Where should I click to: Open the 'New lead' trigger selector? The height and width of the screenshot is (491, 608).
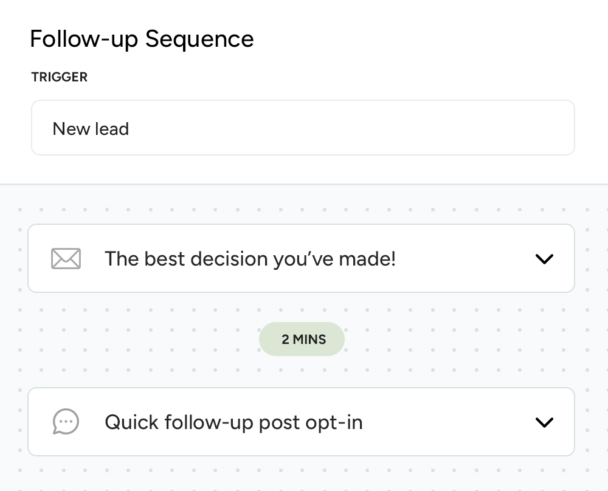(x=303, y=128)
